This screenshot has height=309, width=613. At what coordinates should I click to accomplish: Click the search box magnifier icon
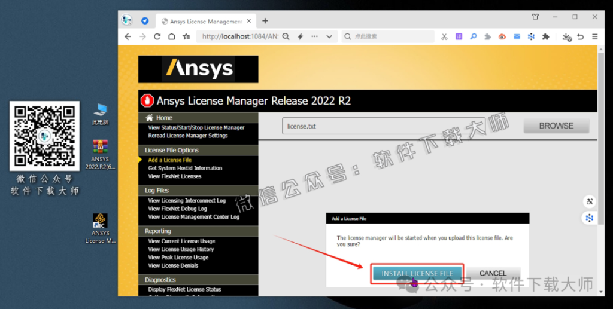(x=348, y=36)
